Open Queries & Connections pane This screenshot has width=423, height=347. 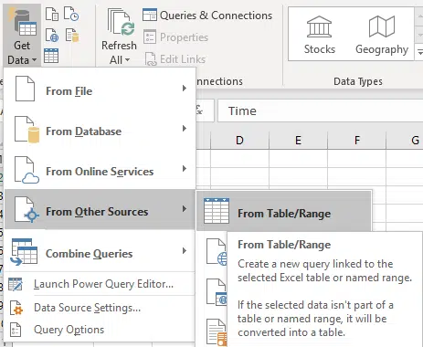207,16
